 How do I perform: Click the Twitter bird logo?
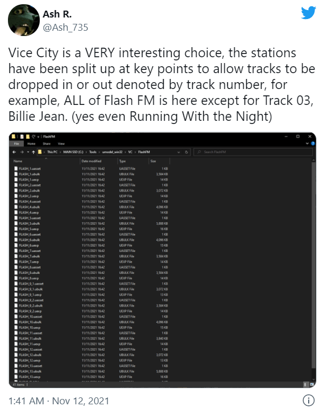pos(308,13)
